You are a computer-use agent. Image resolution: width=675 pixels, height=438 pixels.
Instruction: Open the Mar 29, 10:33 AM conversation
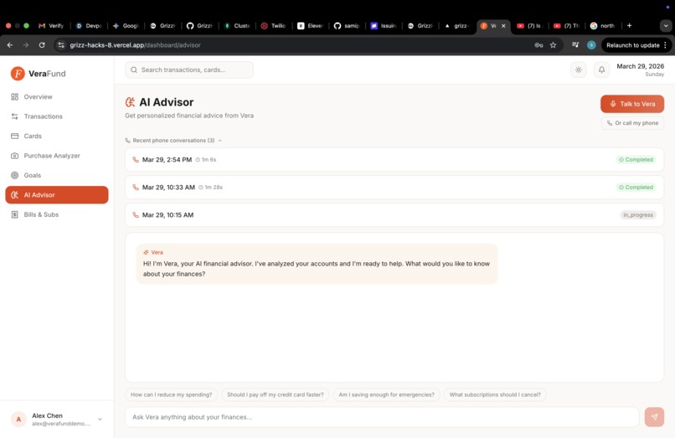[394, 188]
